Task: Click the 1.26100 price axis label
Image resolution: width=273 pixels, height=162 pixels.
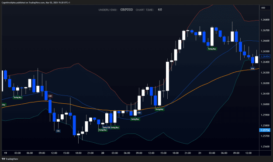Action: click(x=265, y=94)
